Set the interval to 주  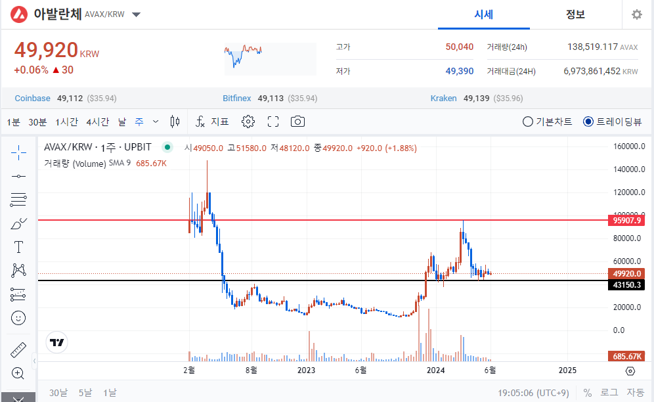139,122
